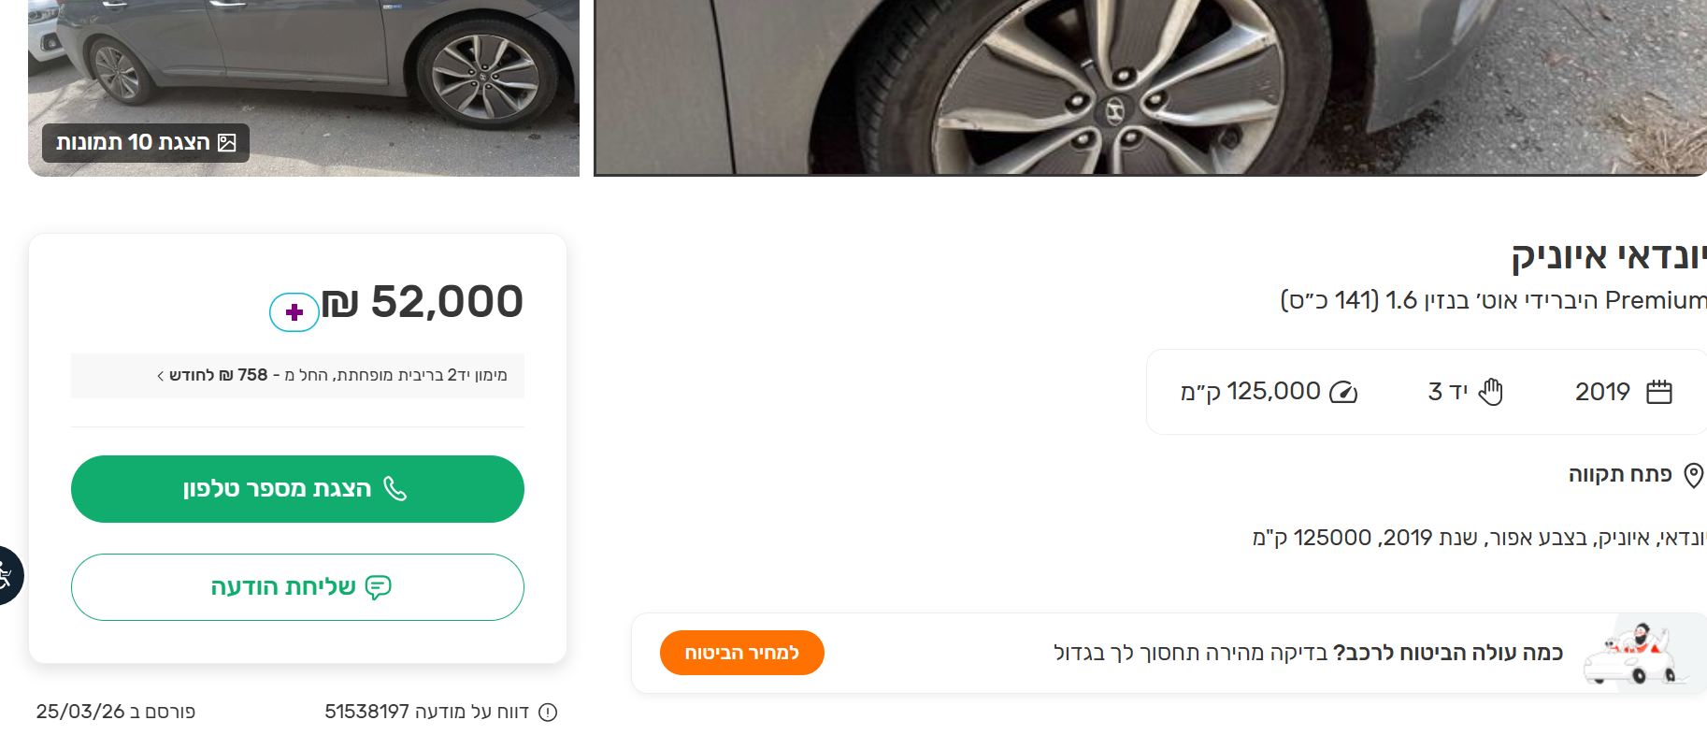Click the location pin icon near פתח תקווה
The width and height of the screenshot is (1707, 735).
pos(1696,473)
